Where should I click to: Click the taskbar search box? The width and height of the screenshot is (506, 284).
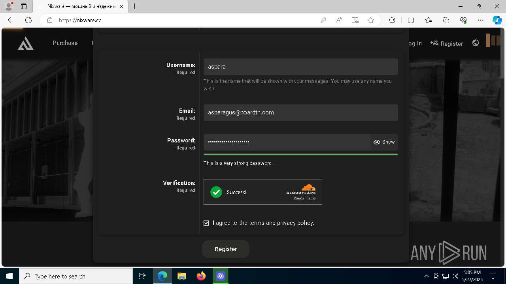(76, 276)
